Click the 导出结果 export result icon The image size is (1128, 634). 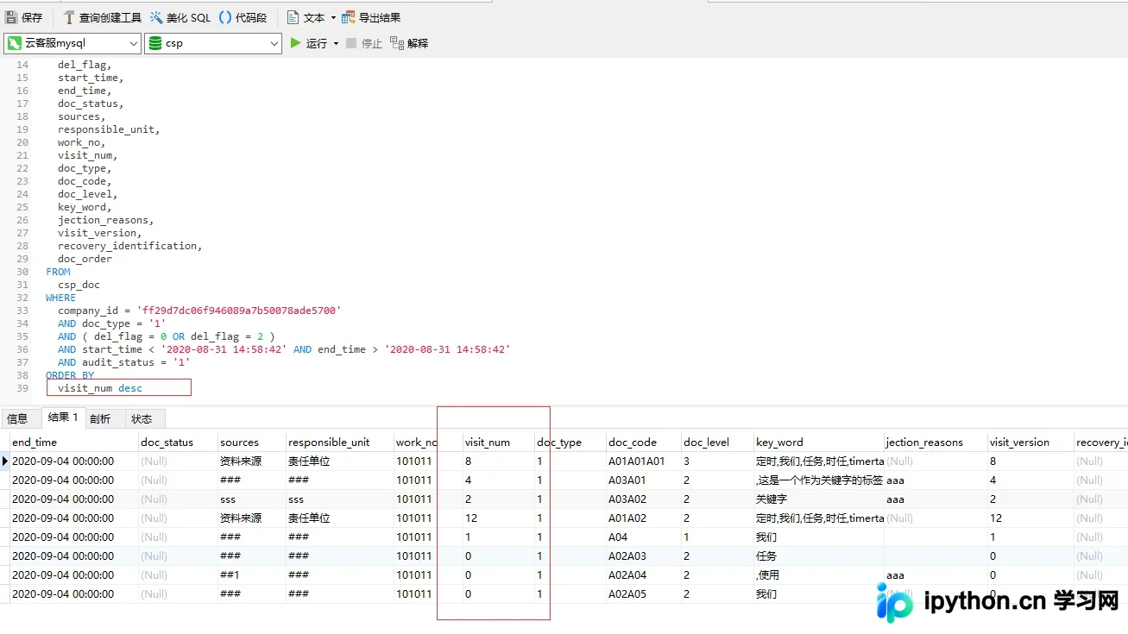pyautogui.click(x=349, y=17)
